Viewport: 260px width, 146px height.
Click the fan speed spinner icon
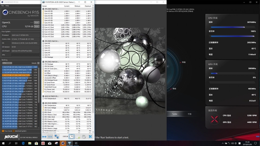click(215, 120)
